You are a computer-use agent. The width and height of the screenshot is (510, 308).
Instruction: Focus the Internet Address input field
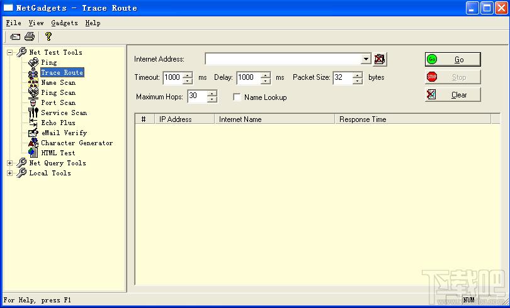click(283, 59)
